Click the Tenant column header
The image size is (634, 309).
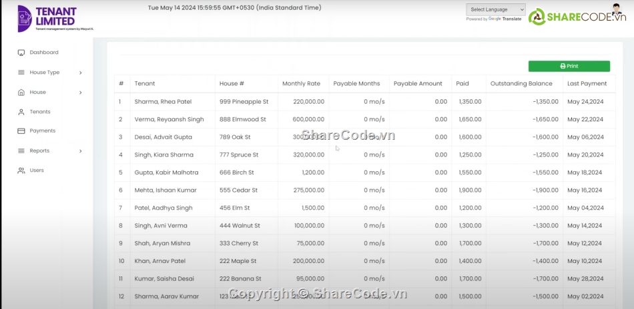pyautogui.click(x=145, y=83)
